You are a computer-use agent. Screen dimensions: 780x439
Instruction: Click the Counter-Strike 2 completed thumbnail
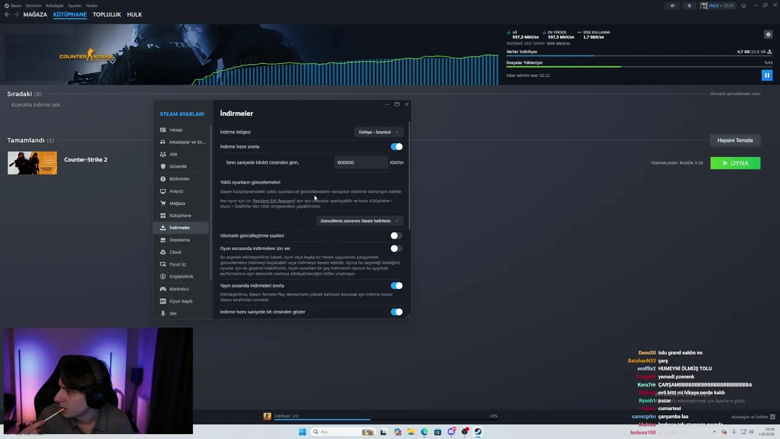(x=32, y=163)
